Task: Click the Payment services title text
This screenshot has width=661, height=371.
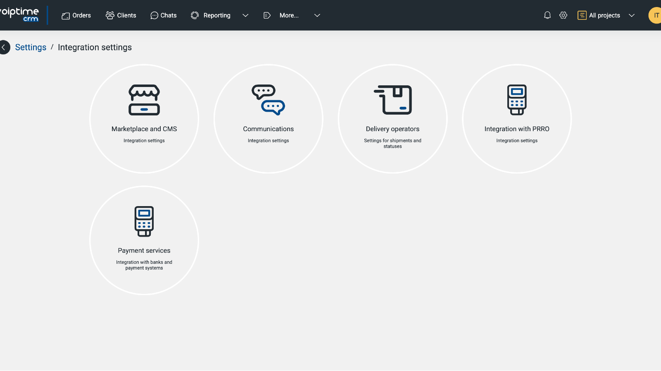Action: [x=144, y=251]
